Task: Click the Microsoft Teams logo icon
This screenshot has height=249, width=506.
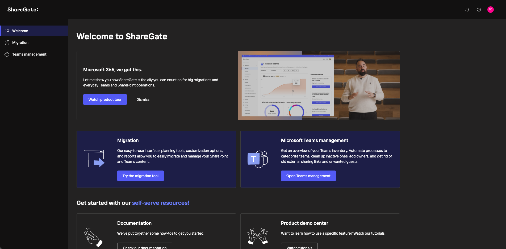Action: point(258,159)
